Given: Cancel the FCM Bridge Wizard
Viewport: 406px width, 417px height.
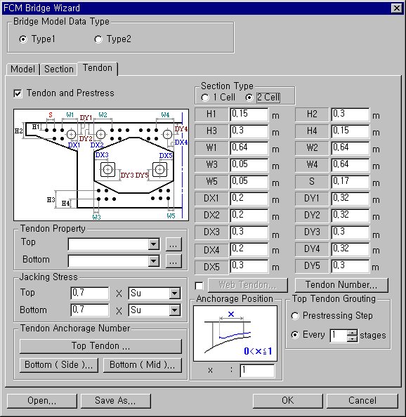Looking at the screenshot, I should [362, 401].
